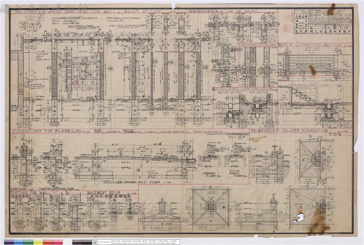Click the 'Serviced Passage Way Floor' label
This screenshot has height=245, width=364.
(x=132, y=182)
